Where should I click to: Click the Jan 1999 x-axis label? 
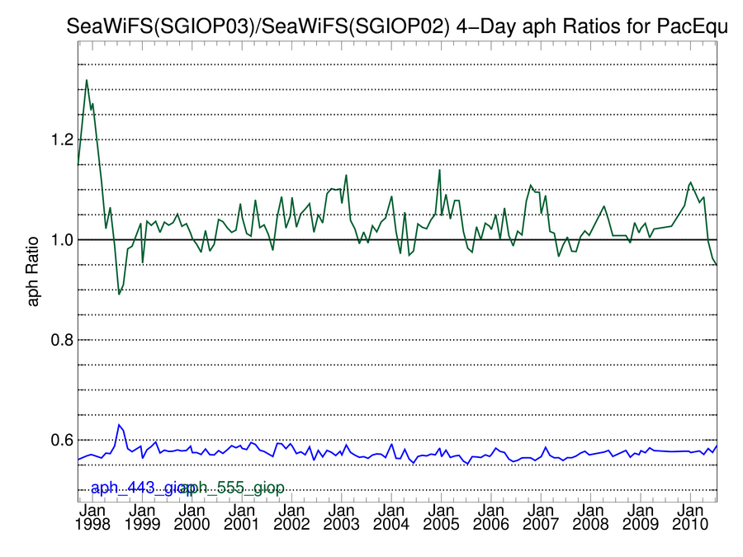(x=142, y=517)
